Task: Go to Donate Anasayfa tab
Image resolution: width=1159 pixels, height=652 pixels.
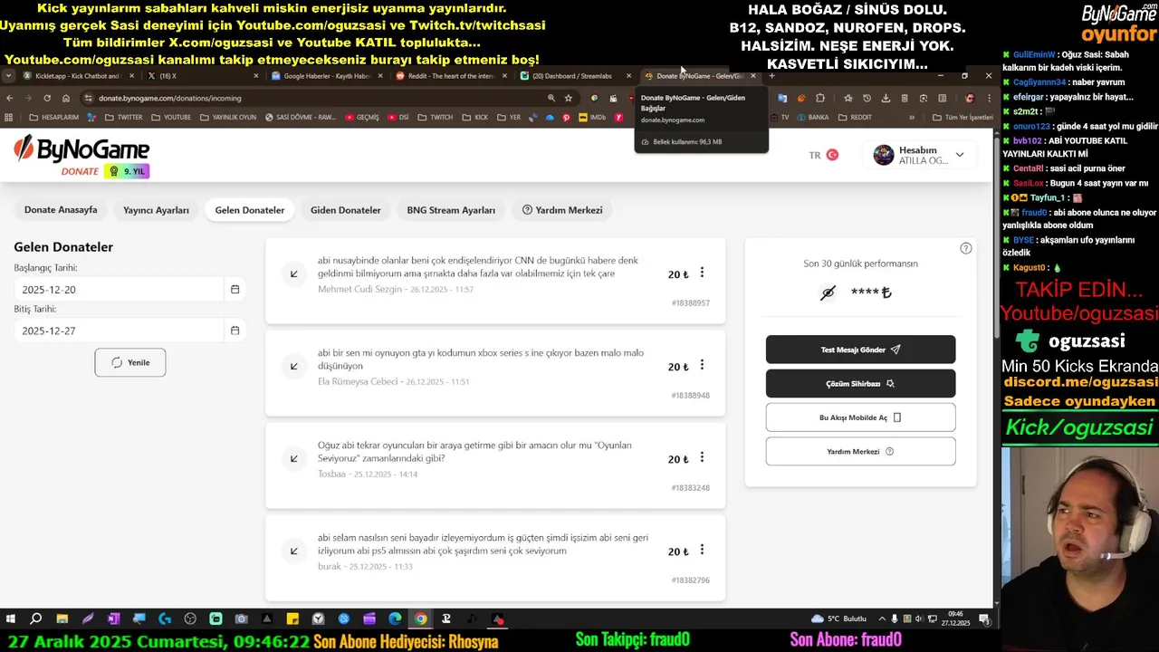Action: point(61,210)
